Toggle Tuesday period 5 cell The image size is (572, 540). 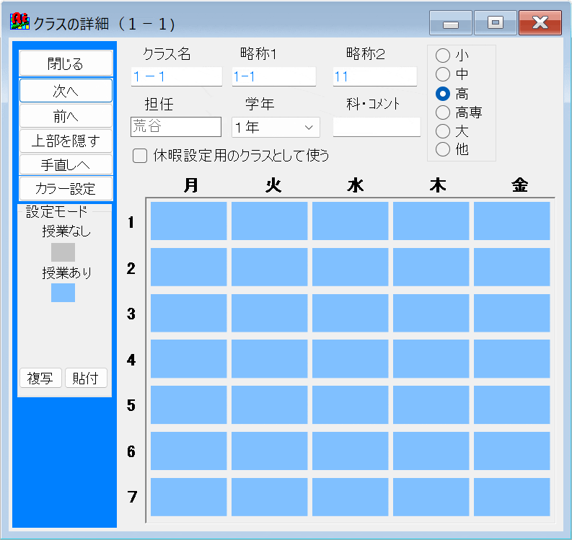coord(270,404)
